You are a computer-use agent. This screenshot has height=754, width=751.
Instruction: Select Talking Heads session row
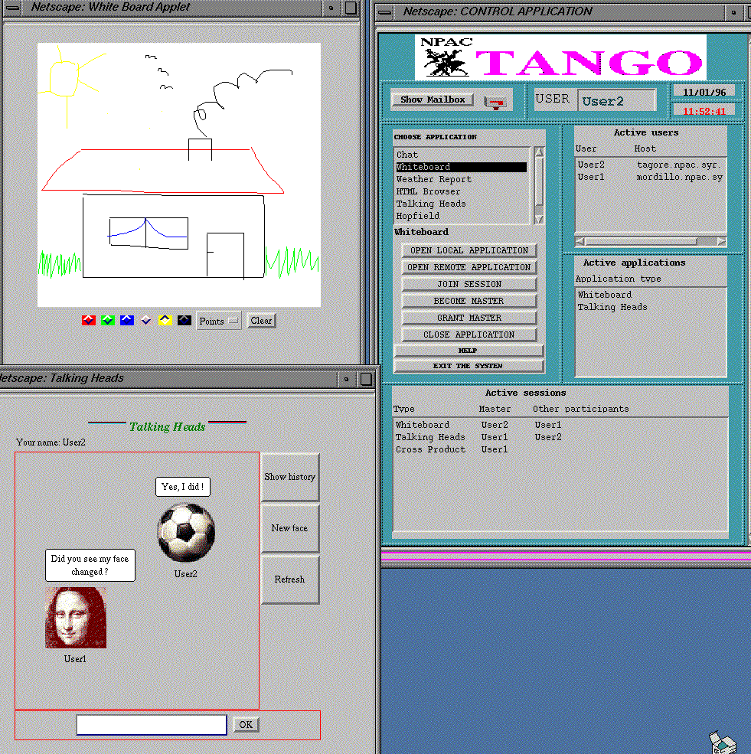tap(560, 437)
